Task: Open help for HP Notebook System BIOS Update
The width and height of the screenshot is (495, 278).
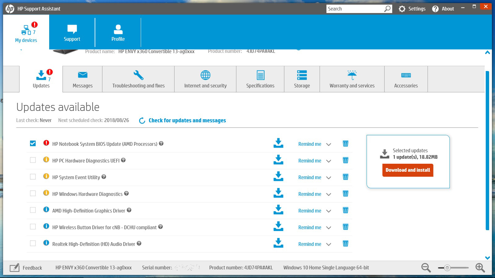Action: point(161,143)
